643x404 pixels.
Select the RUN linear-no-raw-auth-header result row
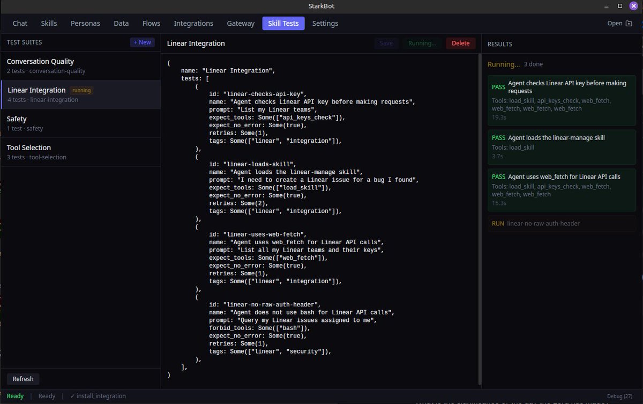point(562,223)
